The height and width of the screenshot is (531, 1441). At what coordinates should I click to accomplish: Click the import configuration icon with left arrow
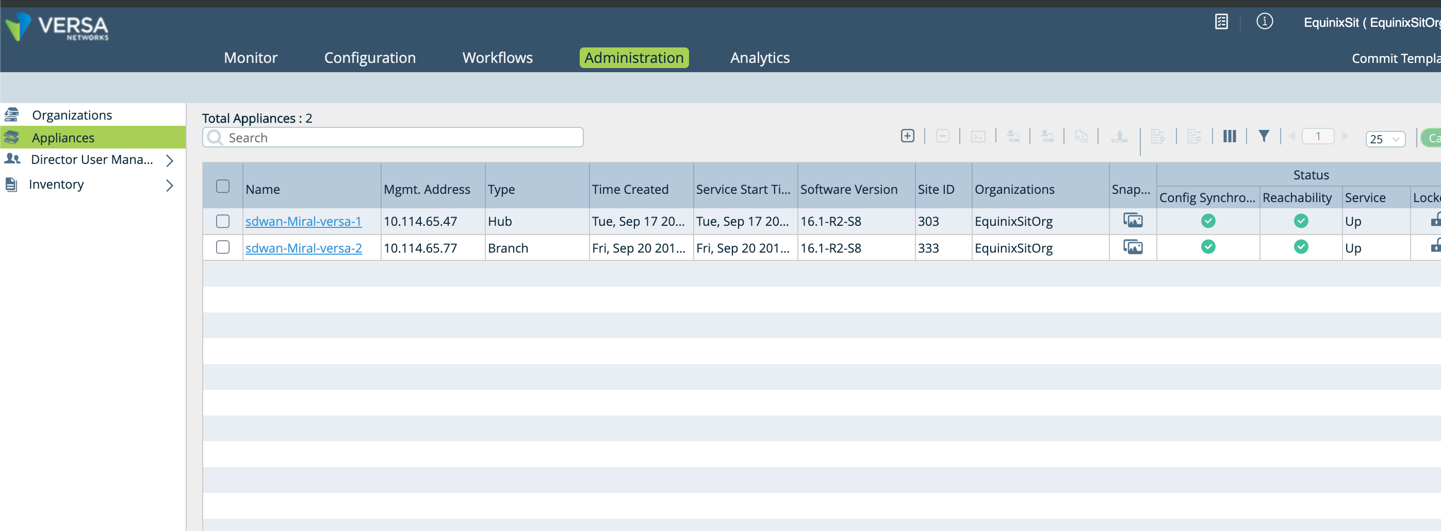click(1158, 137)
